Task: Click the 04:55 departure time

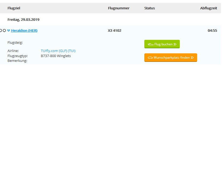Action: (x=212, y=31)
